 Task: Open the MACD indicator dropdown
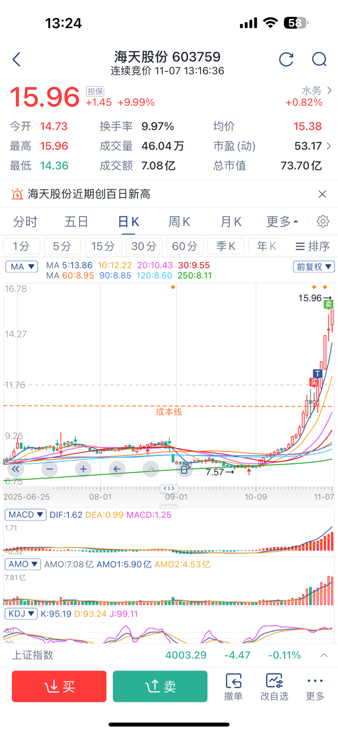click(26, 515)
